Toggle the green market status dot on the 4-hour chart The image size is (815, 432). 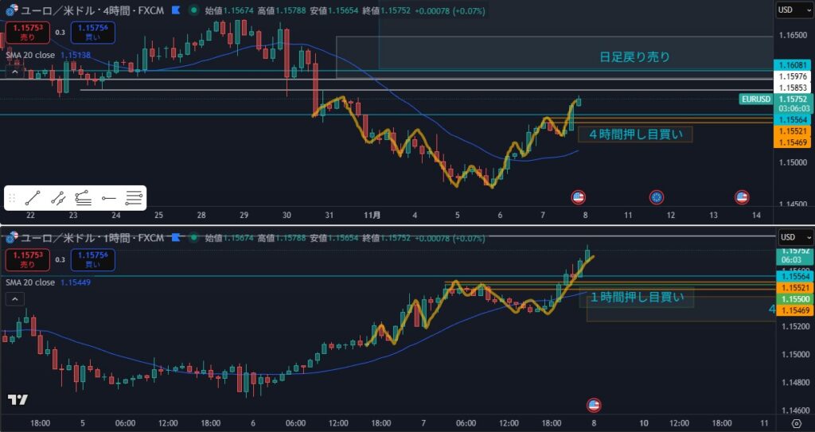pyautogui.click(x=191, y=11)
